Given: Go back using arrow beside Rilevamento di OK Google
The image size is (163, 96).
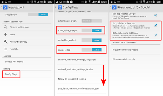Looking at the screenshot, I should coord(110,7).
